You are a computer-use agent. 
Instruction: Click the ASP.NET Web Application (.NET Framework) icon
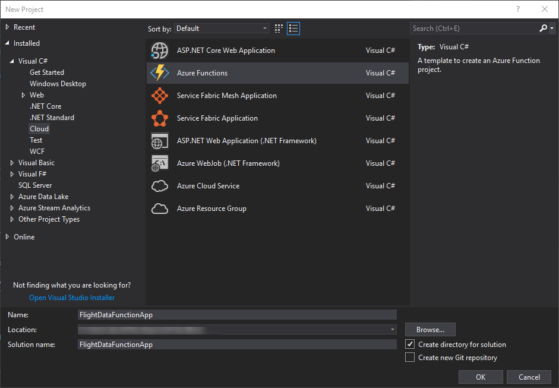[x=159, y=141]
